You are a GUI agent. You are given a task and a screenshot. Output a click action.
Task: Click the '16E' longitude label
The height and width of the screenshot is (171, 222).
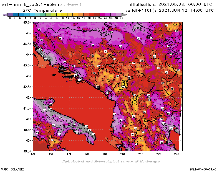[51, 154]
